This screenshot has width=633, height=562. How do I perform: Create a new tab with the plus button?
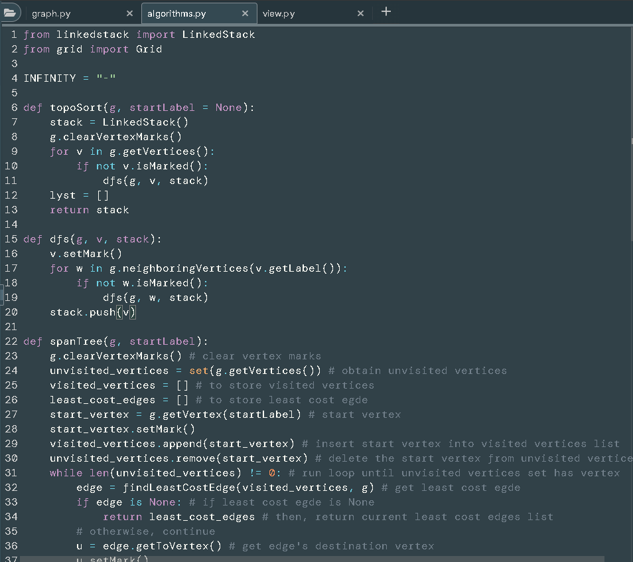click(x=386, y=11)
